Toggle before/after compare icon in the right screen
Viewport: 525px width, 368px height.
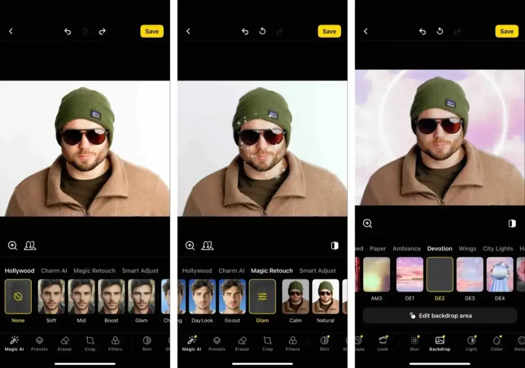512,223
